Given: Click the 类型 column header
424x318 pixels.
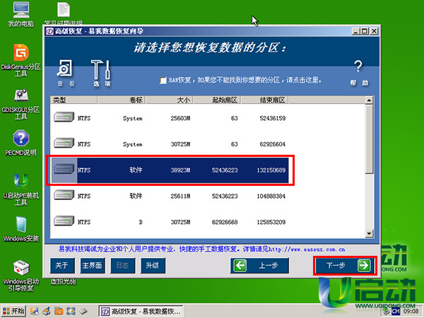Looking at the screenshot, I should click(64, 100).
